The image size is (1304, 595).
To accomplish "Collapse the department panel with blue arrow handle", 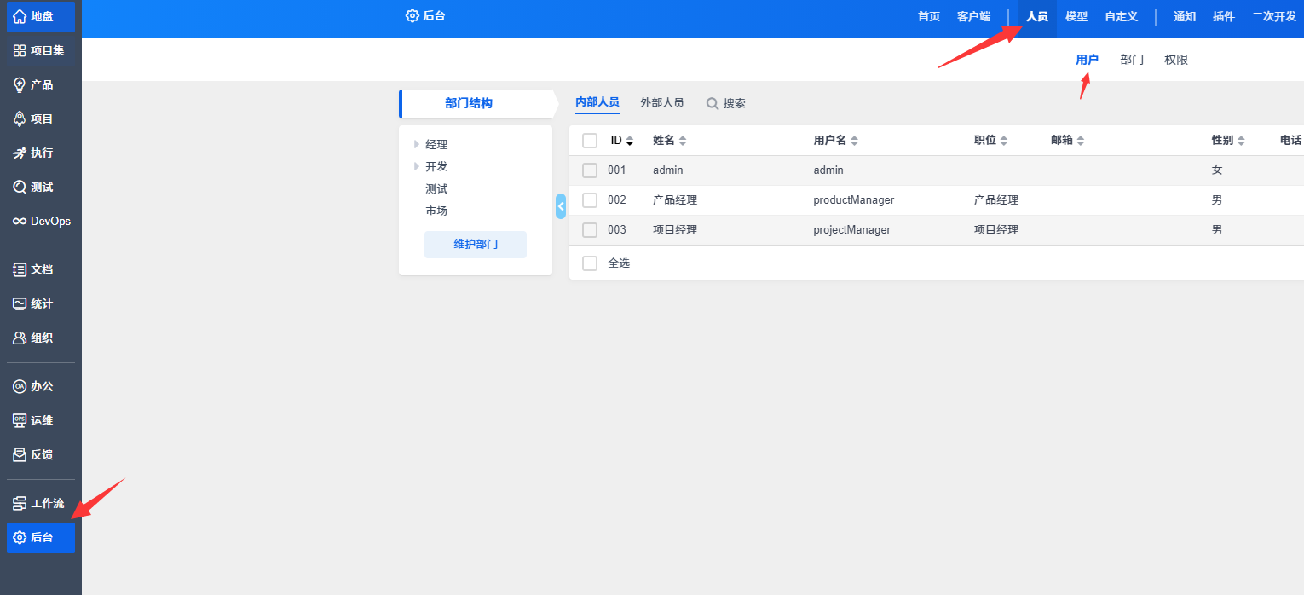I will click(x=561, y=206).
